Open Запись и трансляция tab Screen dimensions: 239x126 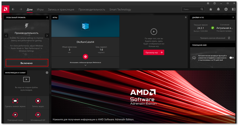[61, 10]
